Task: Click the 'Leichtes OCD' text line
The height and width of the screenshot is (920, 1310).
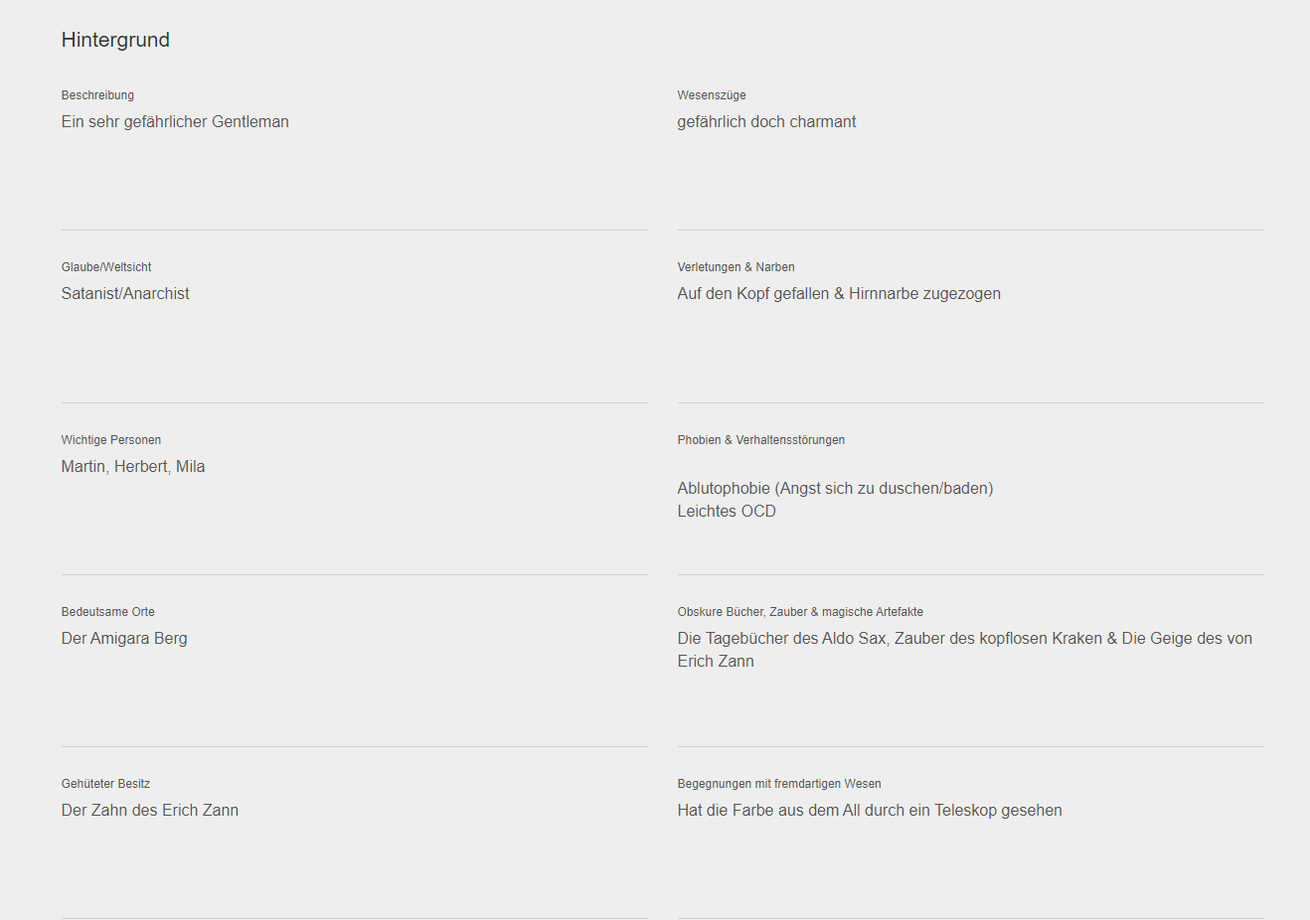Action: [x=727, y=511]
